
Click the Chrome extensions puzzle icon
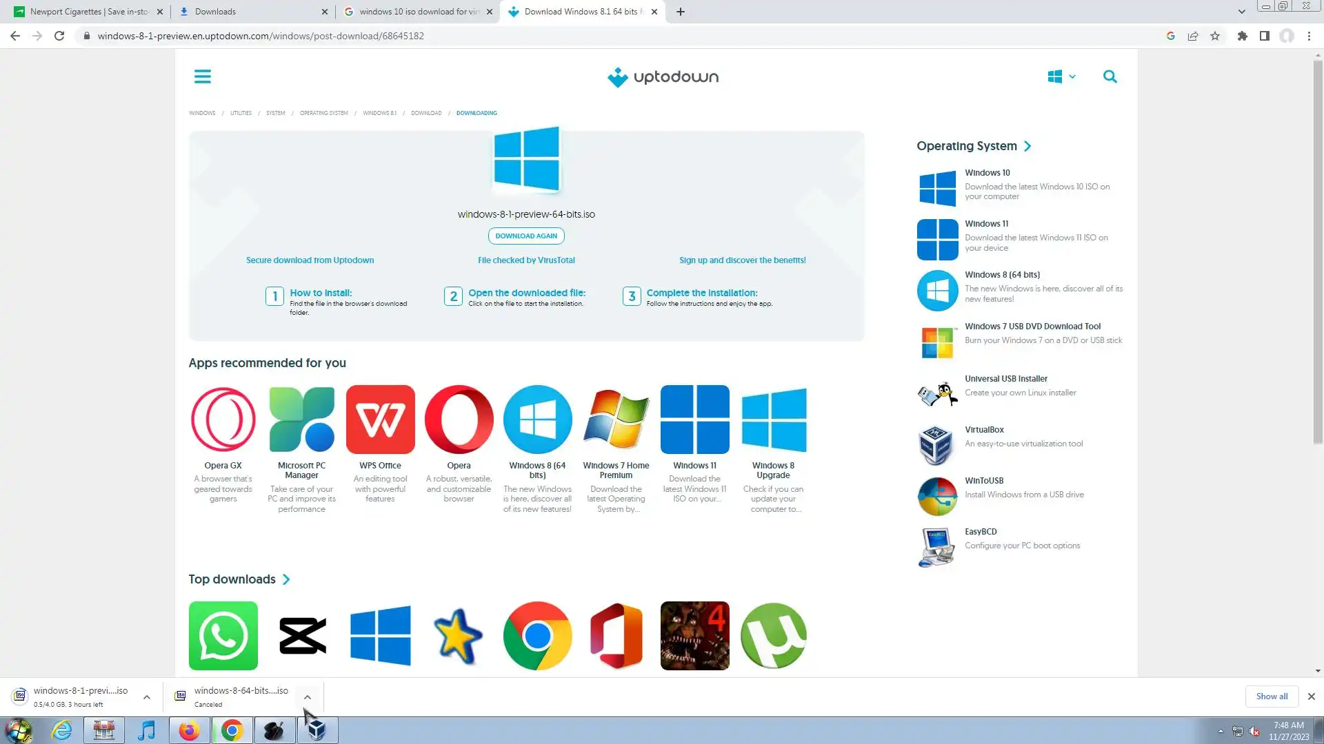coord(1242,36)
